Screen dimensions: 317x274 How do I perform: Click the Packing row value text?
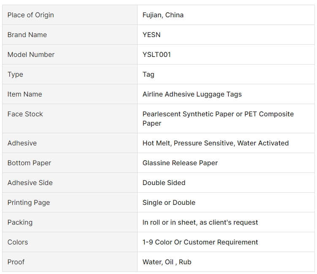200,222
